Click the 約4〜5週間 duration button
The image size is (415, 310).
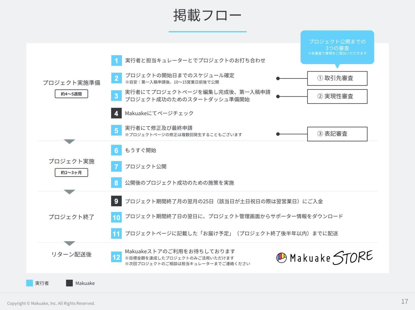pos(71,94)
